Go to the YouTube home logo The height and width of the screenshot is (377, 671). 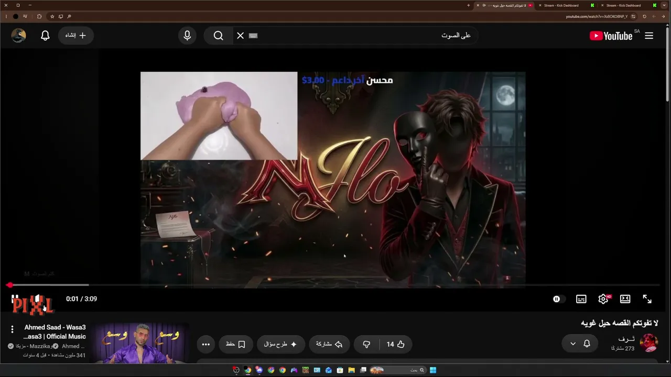tap(611, 36)
